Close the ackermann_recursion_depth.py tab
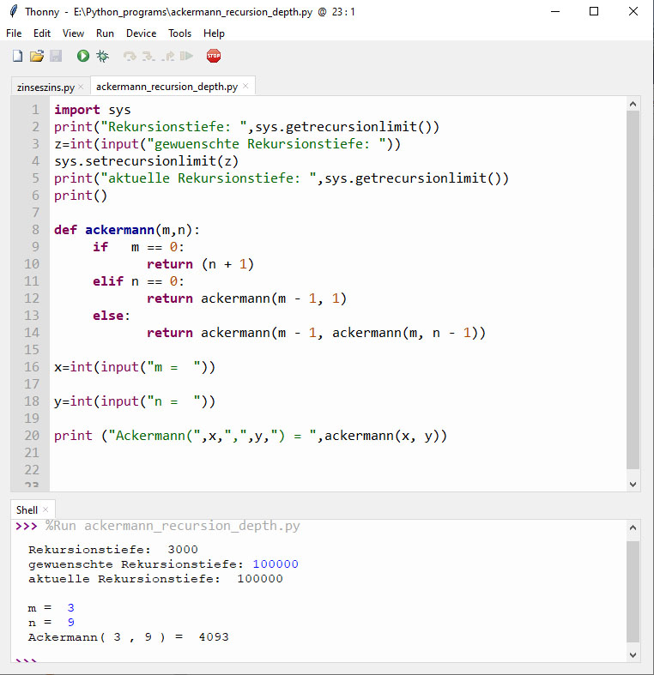Screen dimensions: 654x675 (245, 86)
